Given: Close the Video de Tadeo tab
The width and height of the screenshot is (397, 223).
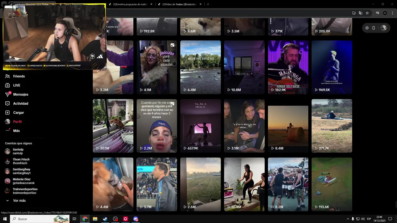Looking at the screenshot, I should [x=201, y=4].
